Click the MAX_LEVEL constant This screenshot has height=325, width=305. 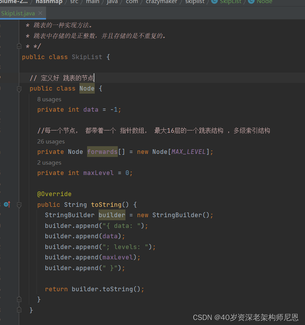(188, 152)
